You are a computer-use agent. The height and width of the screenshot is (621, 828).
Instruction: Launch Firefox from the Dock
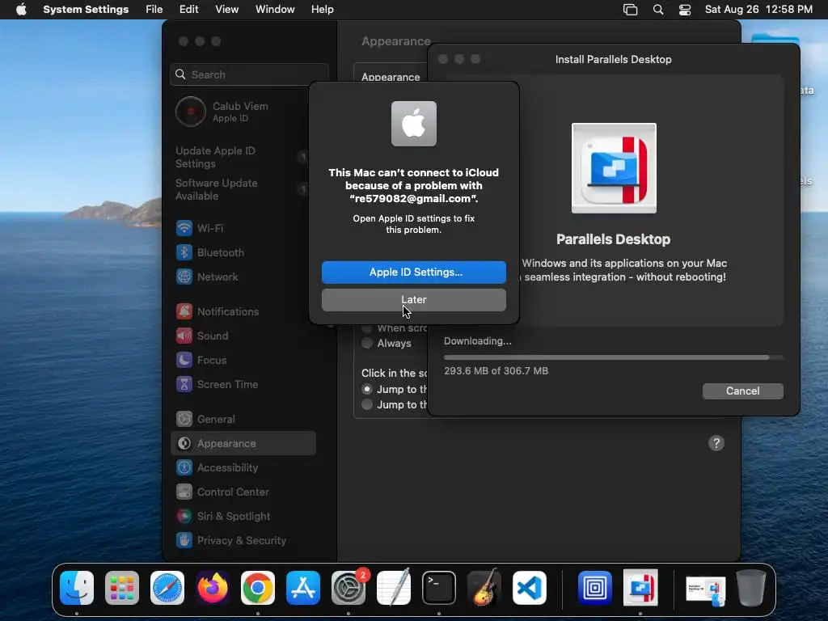[213, 588]
